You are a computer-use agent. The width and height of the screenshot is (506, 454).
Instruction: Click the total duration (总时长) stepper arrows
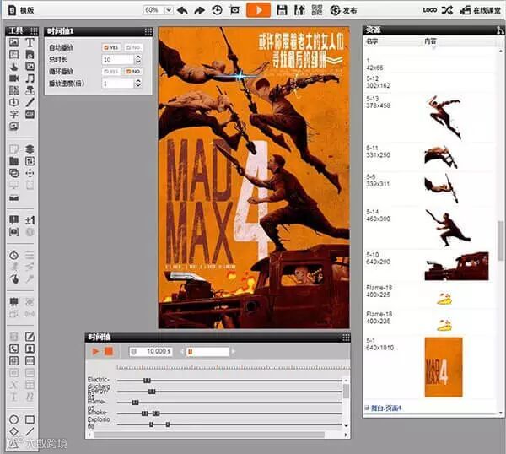[138, 59]
